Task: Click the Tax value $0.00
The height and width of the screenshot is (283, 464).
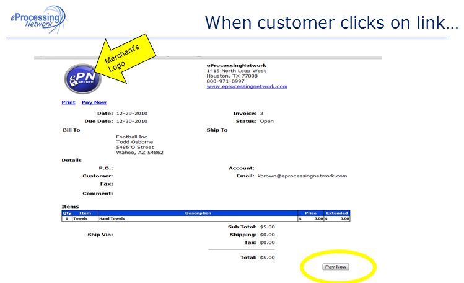Action: (x=267, y=243)
